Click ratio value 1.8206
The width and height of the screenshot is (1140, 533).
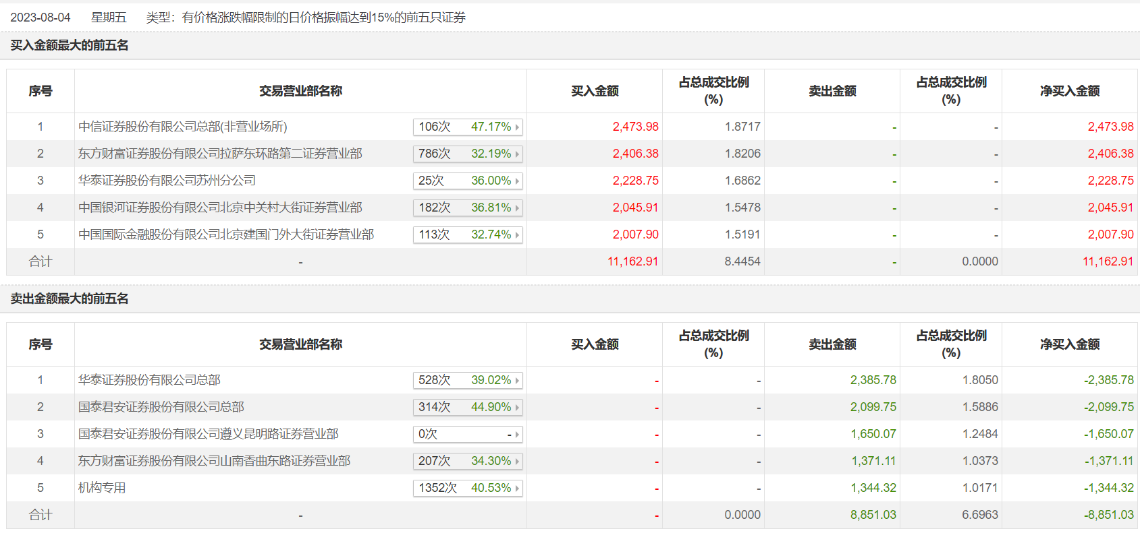click(x=742, y=154)
